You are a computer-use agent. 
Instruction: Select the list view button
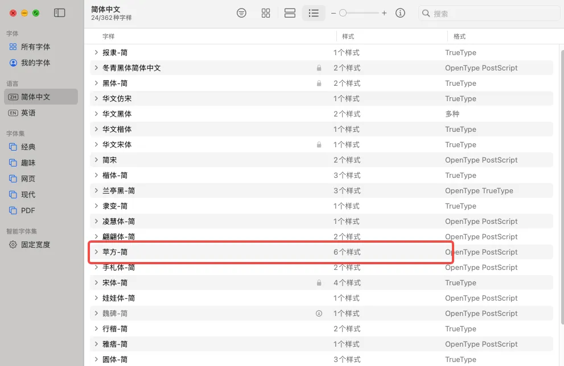(314, 13)
